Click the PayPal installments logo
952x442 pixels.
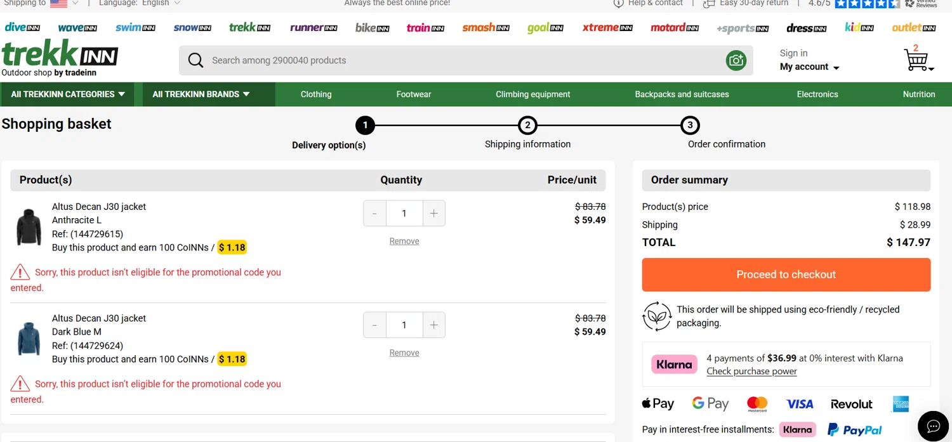855,430
